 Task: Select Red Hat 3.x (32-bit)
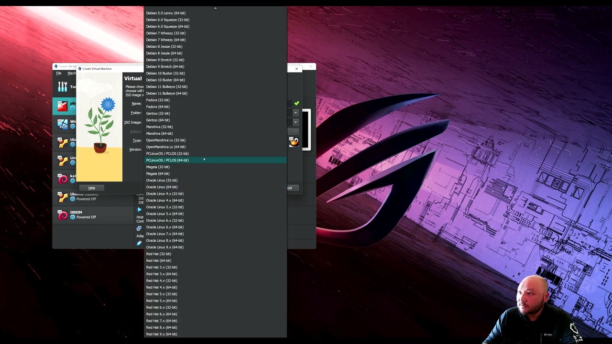215,267
